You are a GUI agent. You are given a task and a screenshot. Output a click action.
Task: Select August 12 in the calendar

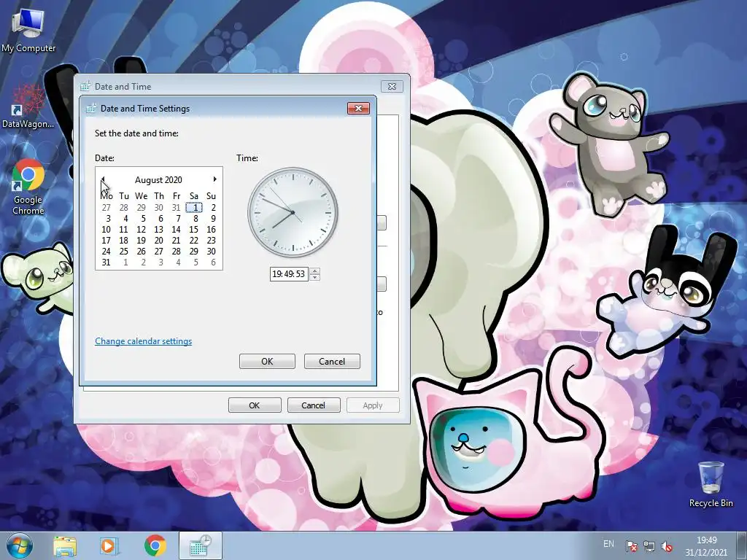[x=142, y=230]
